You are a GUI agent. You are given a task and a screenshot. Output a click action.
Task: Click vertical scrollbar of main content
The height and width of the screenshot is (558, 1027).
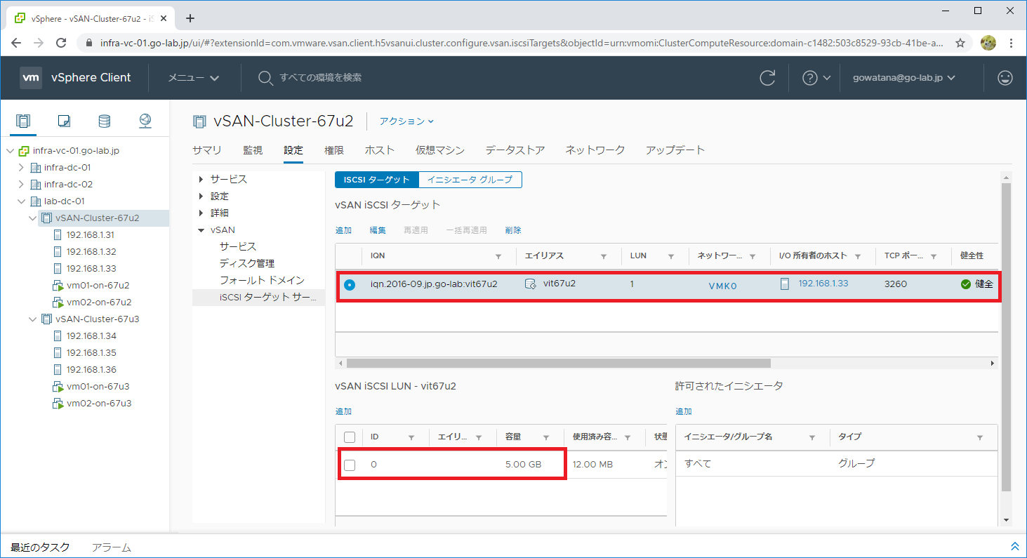(1006, 337)
